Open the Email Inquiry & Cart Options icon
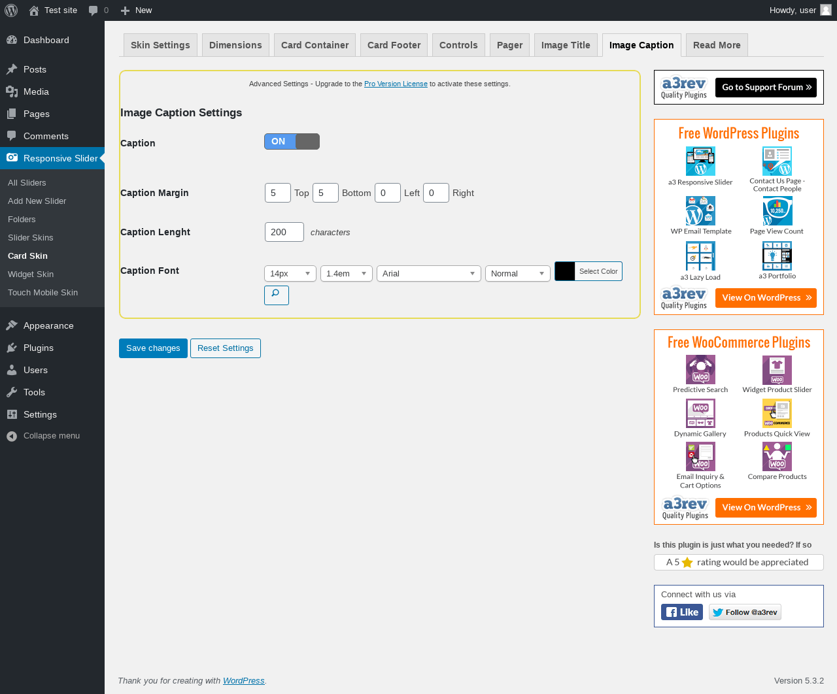Screen dimensions: 837x694 click(700, 457)
